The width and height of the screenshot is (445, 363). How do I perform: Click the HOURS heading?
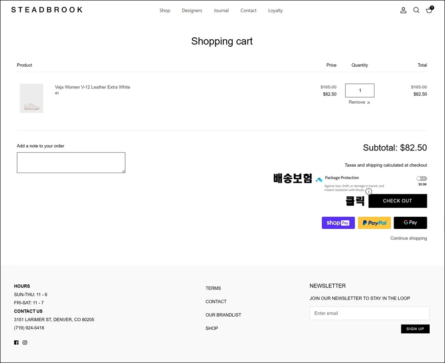point(22,286)
